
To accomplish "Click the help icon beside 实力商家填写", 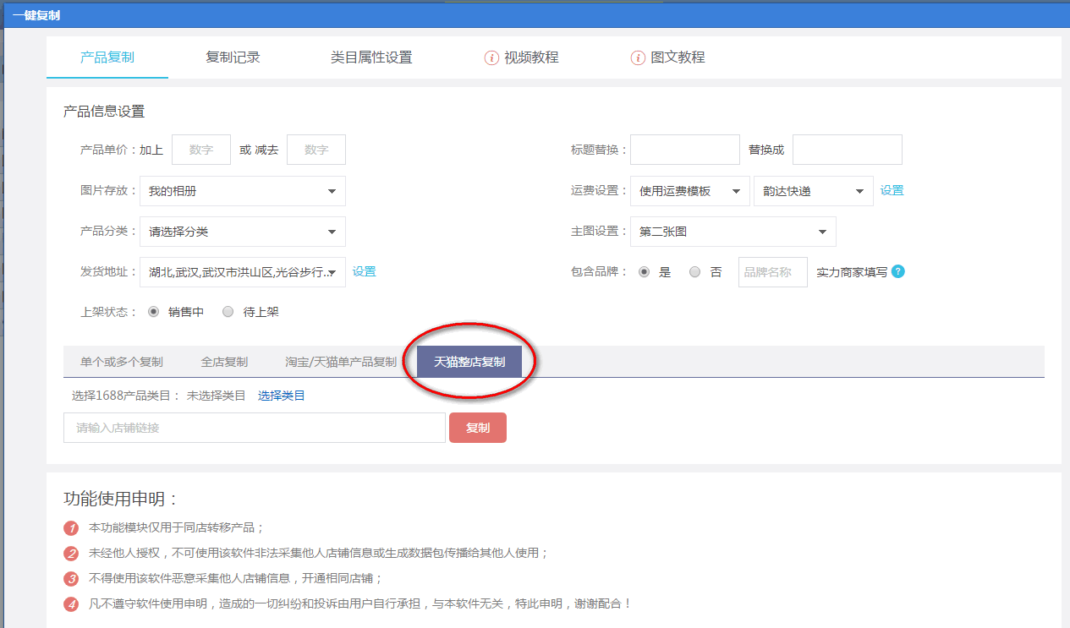I will point(898,272).
